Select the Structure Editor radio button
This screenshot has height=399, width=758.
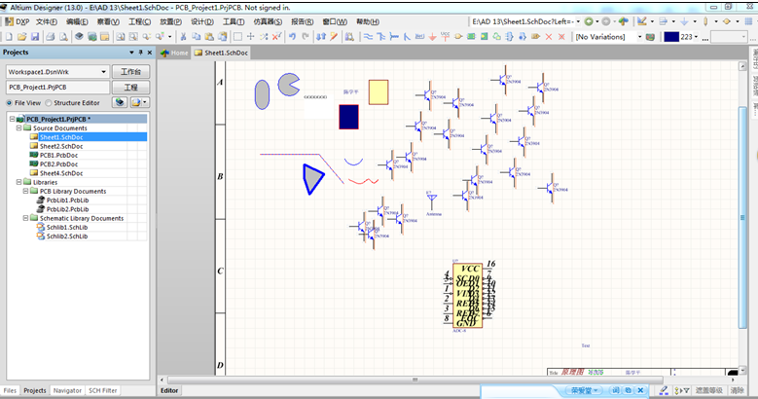49,102
